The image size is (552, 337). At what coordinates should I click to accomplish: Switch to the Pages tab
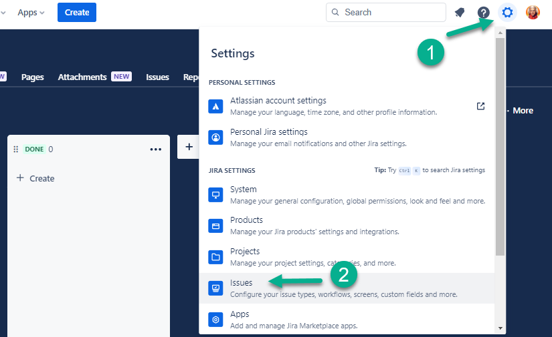pyautogui.click(x=32, y=77)
